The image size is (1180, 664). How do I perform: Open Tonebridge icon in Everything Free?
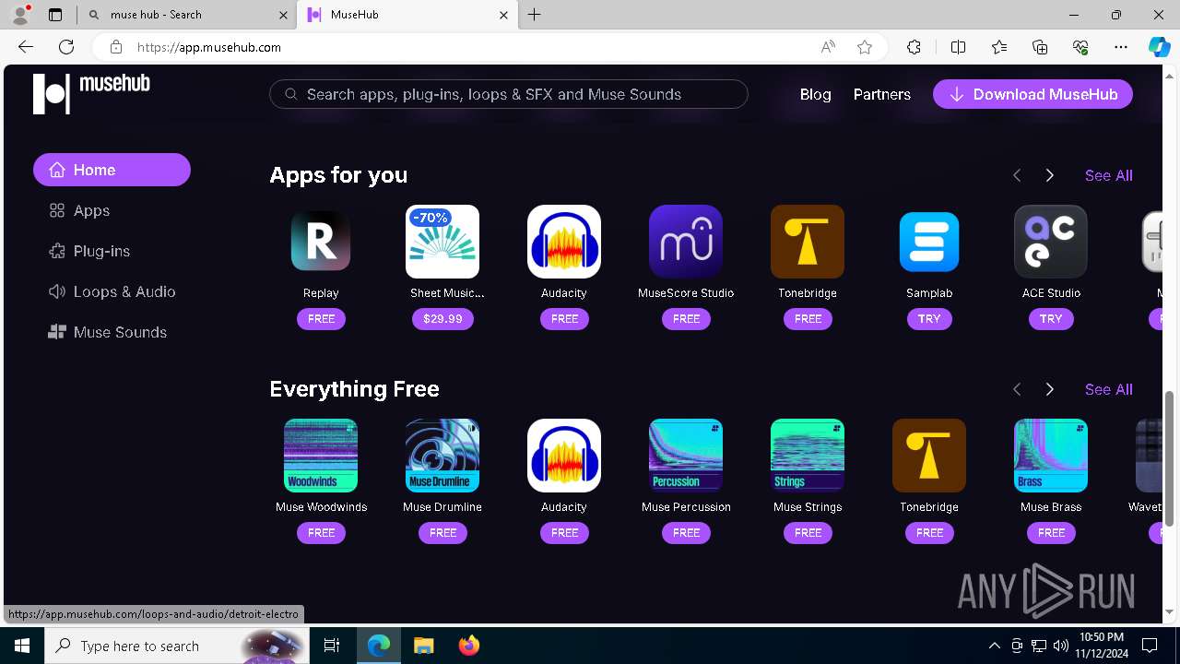tap(929, 456)
